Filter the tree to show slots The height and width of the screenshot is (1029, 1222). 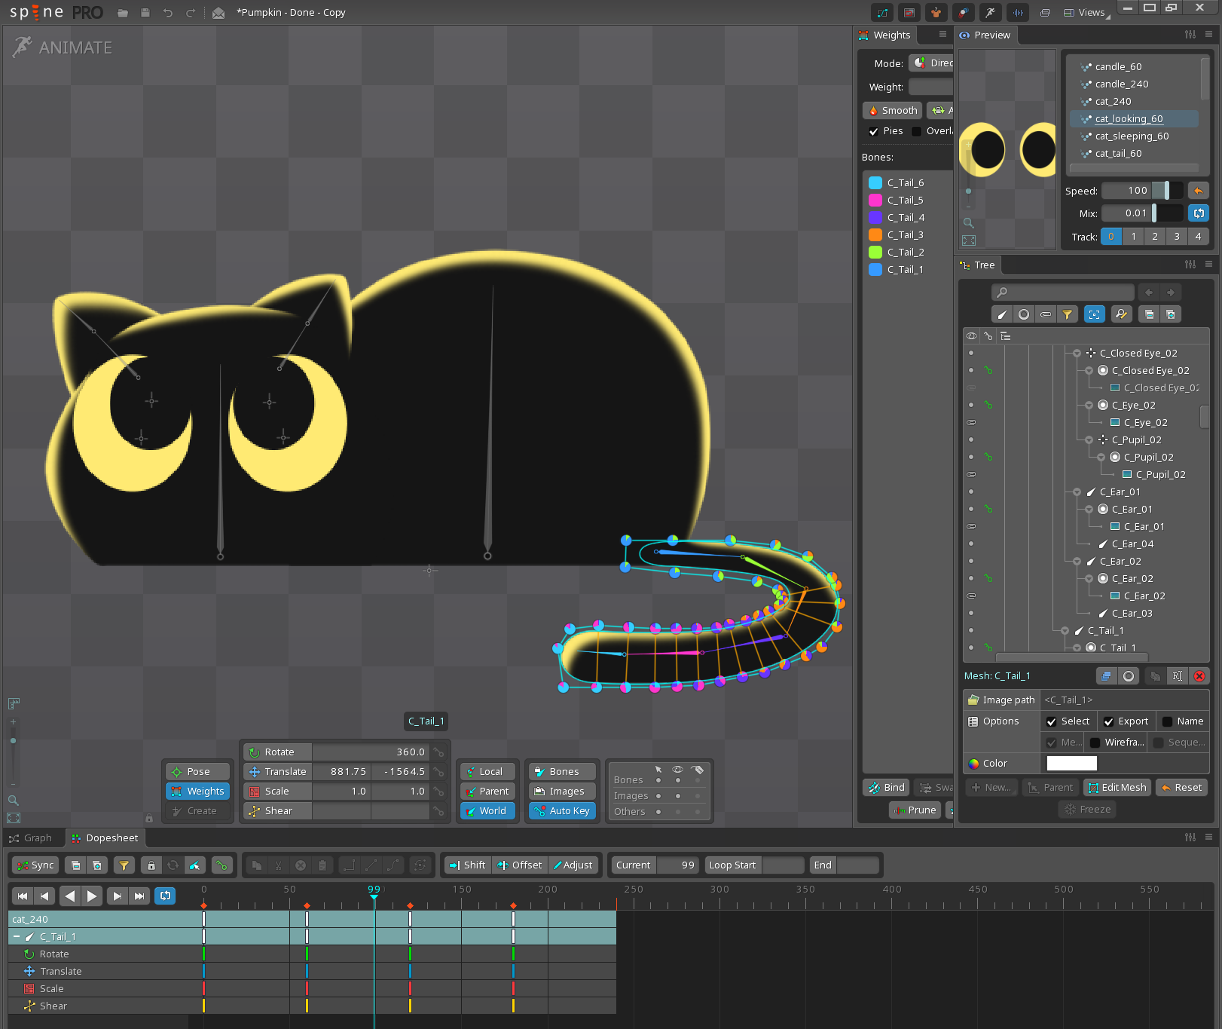click(1024, 314)
